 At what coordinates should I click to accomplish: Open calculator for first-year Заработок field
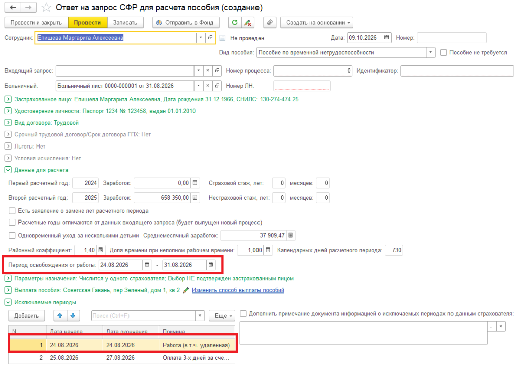(x=195, y=183)
